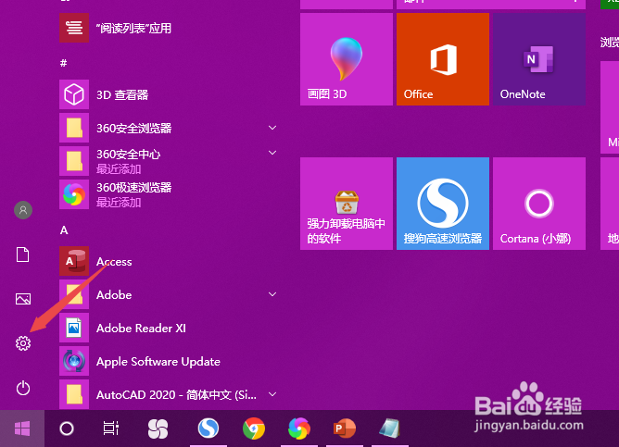Launch Access from app list

[170, 261]
